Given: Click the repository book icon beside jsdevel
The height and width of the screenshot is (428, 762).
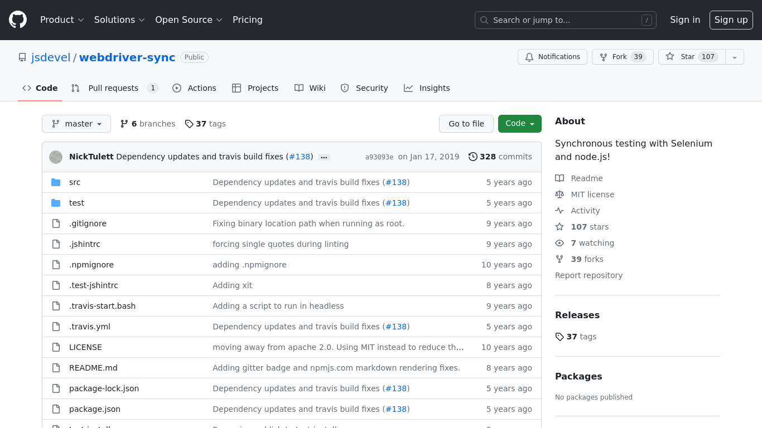Looking at the screenshot, I should coord(22,57).
